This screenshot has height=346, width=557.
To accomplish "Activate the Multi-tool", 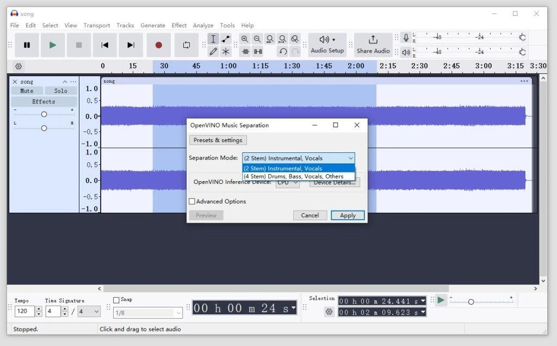I will [226, 51].
